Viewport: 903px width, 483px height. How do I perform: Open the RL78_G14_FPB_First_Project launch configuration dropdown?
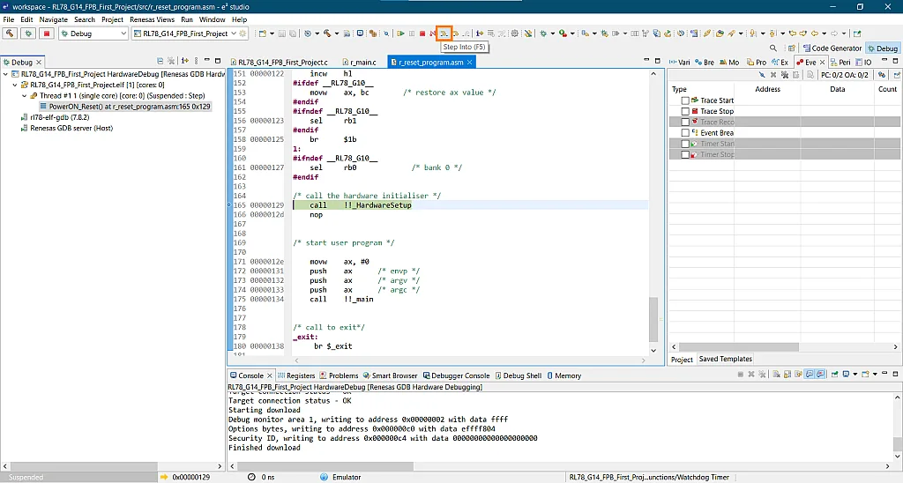point(233,33)
